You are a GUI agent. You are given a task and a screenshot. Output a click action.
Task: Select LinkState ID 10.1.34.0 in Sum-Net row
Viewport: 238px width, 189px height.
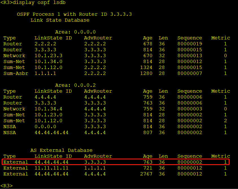click(49, 61)
